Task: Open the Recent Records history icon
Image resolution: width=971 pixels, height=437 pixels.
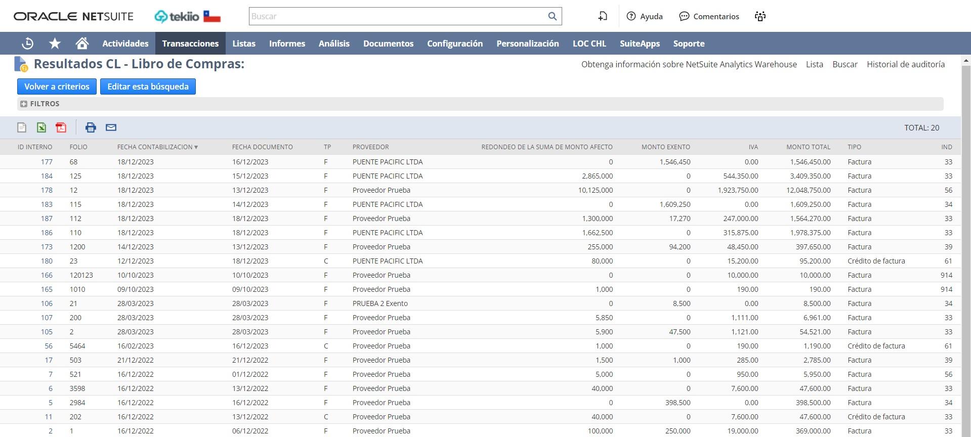Action: coord(28,43)
